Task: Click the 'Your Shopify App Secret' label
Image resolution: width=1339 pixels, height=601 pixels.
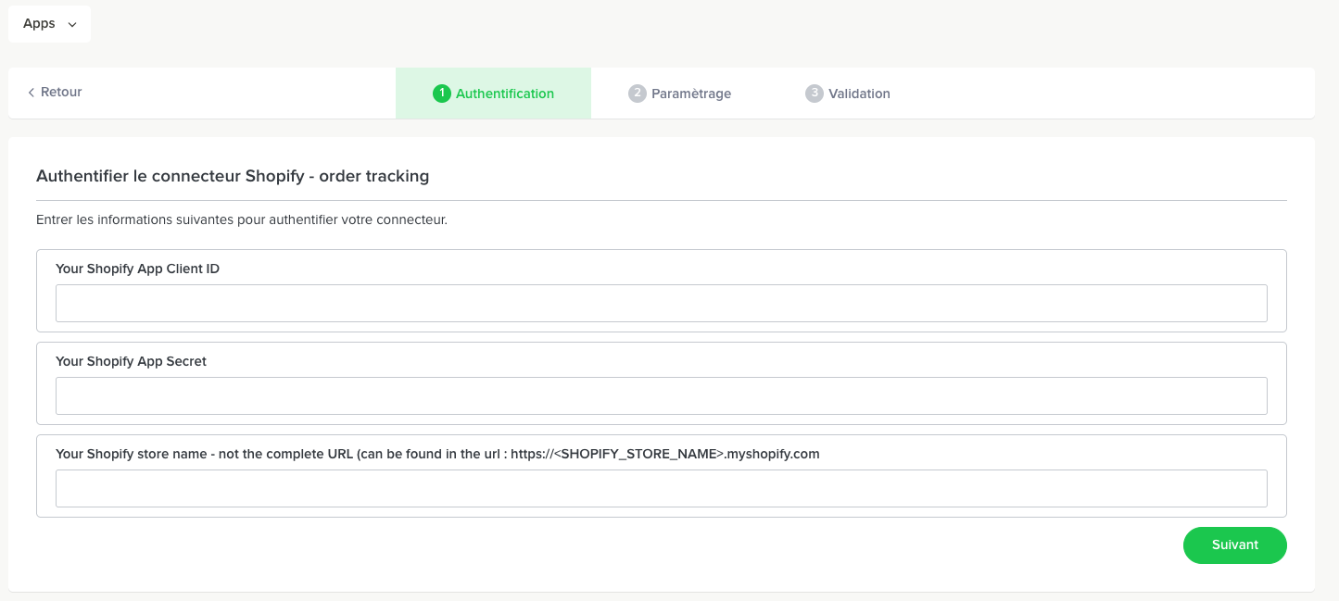Action: [x=131, y=361]
